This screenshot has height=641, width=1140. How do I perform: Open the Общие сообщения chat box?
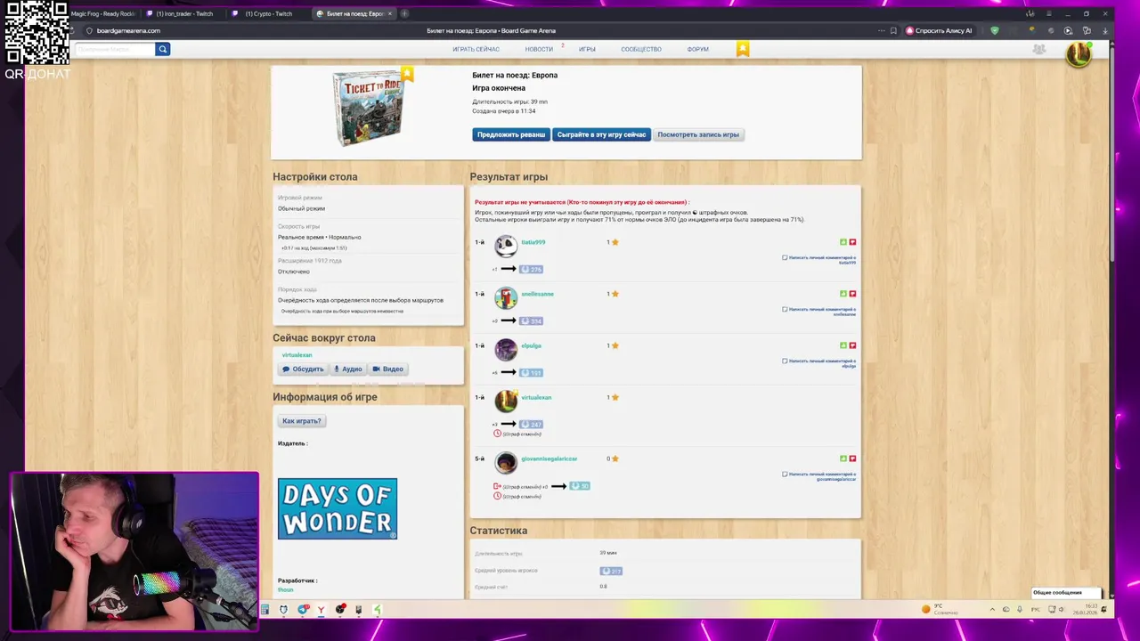(1066, 593)
